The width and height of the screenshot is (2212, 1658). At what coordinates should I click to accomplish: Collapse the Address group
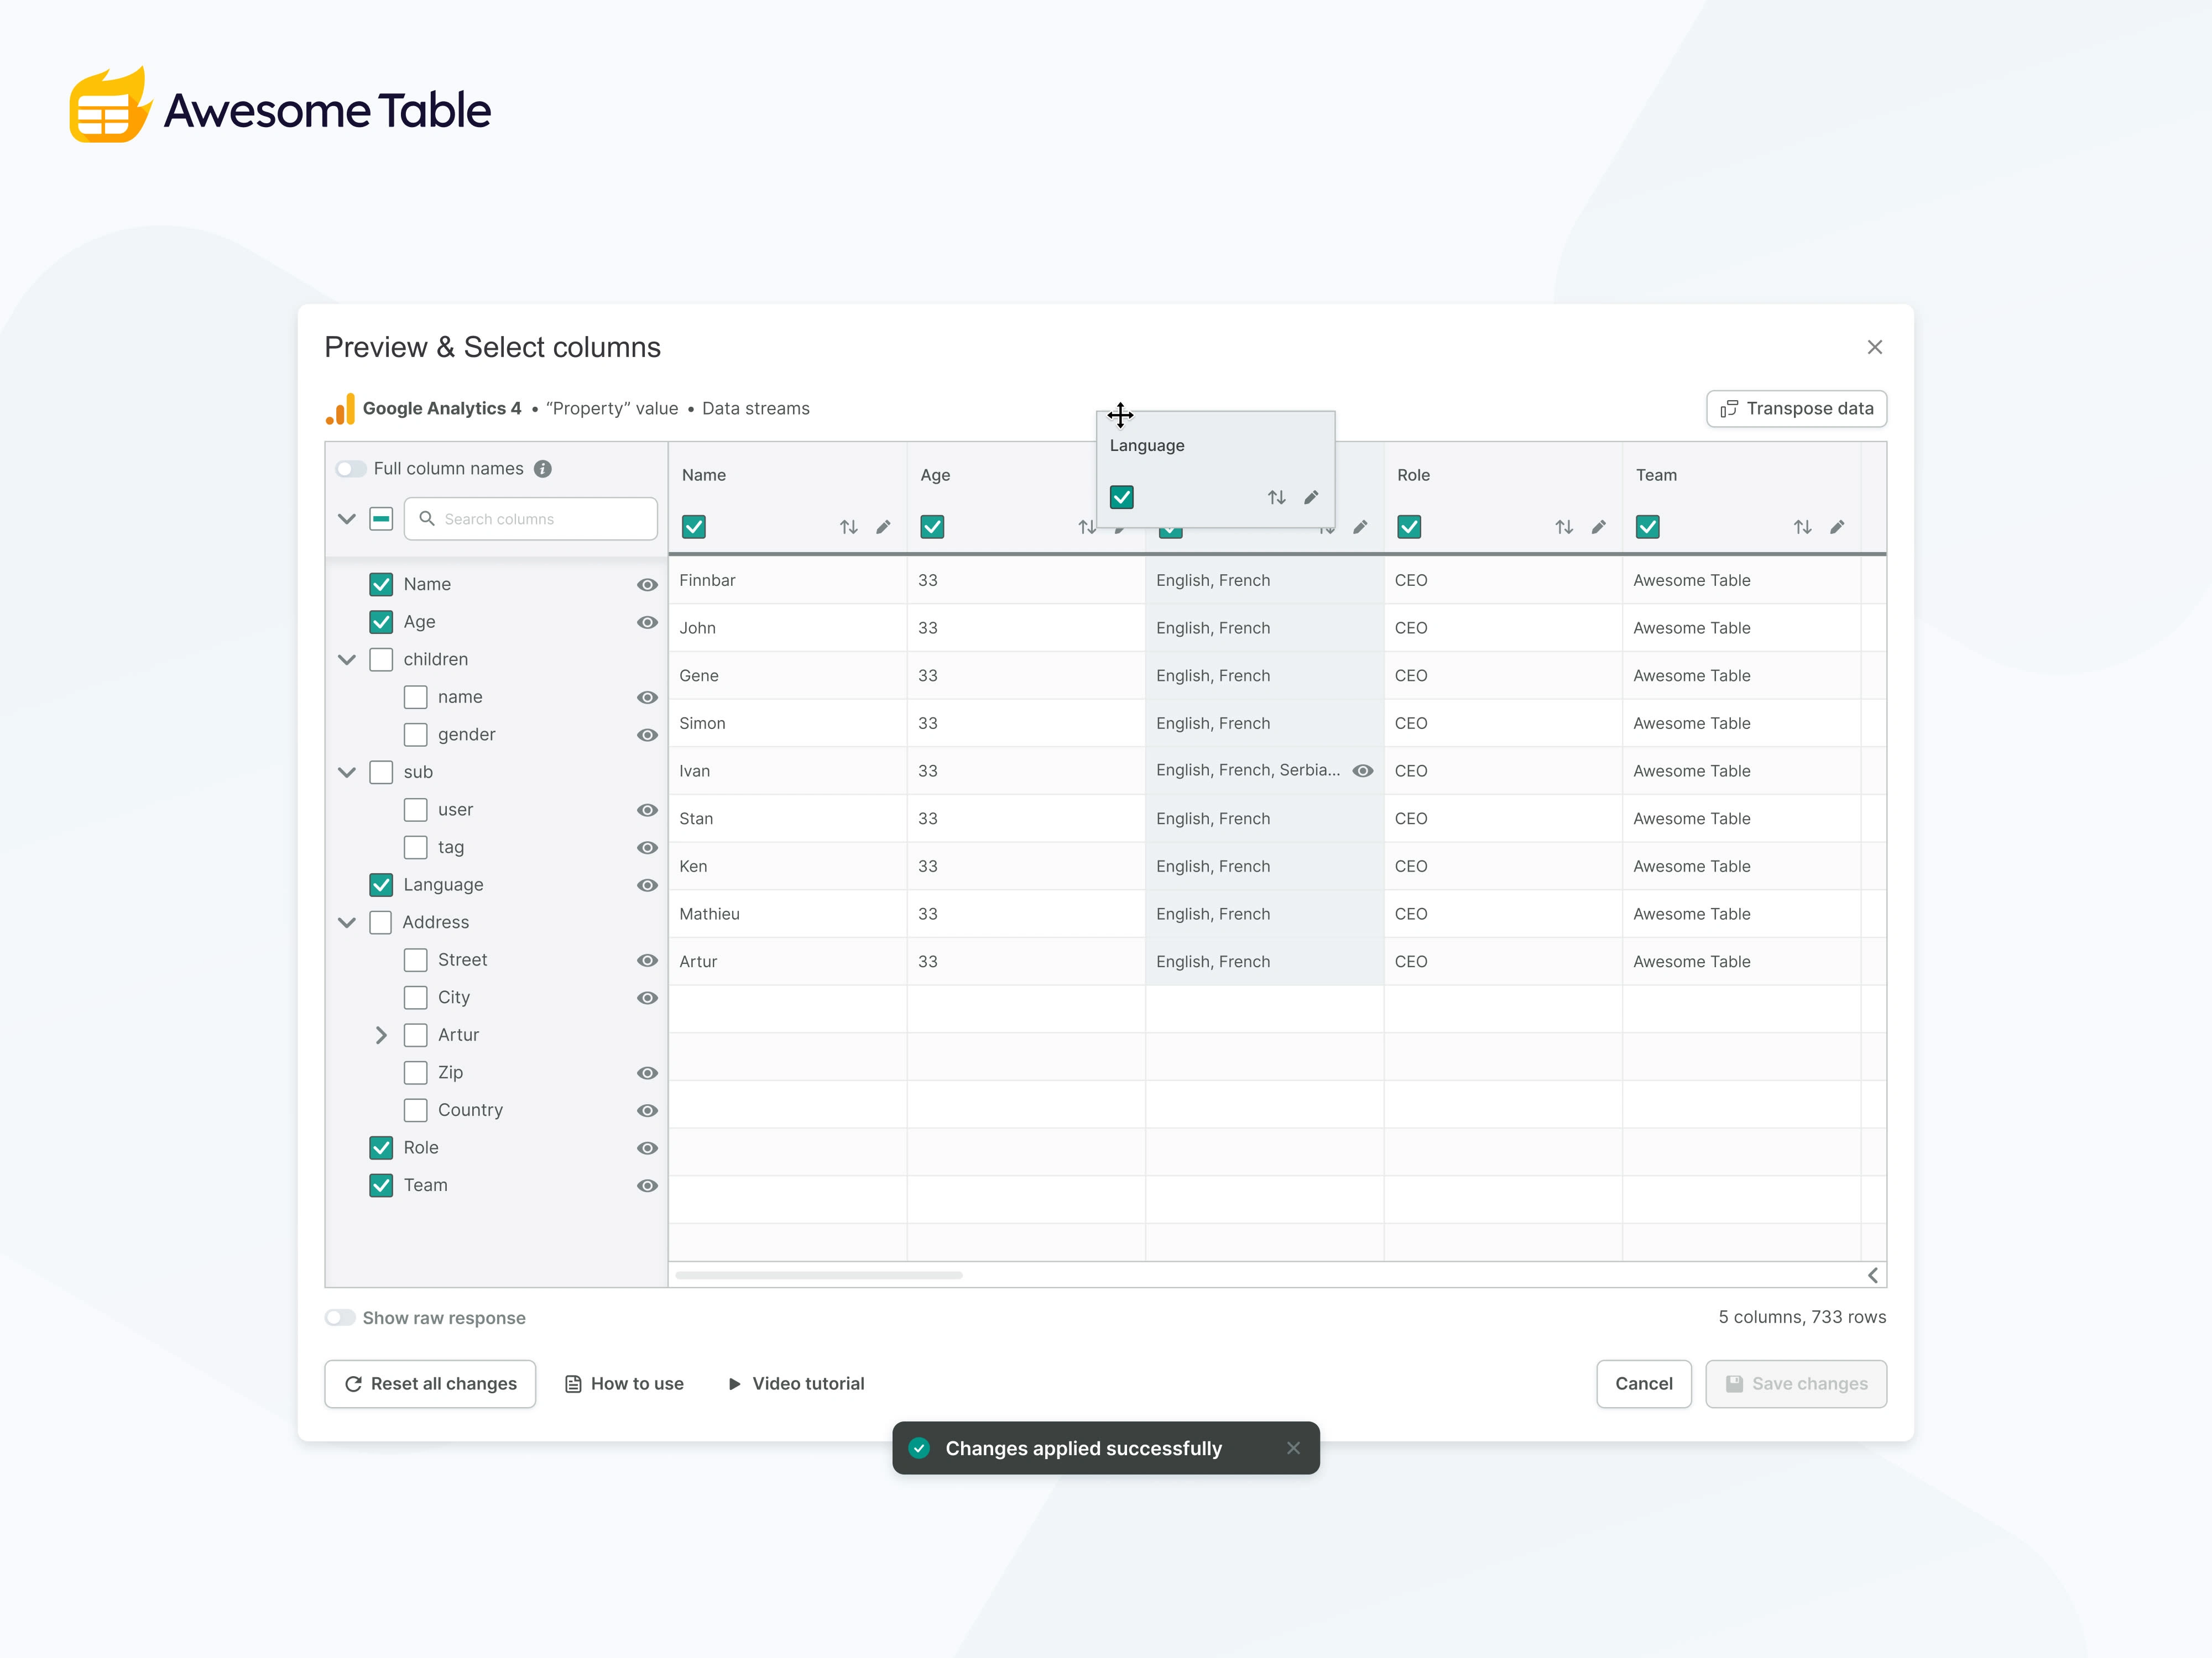(347, 922)
